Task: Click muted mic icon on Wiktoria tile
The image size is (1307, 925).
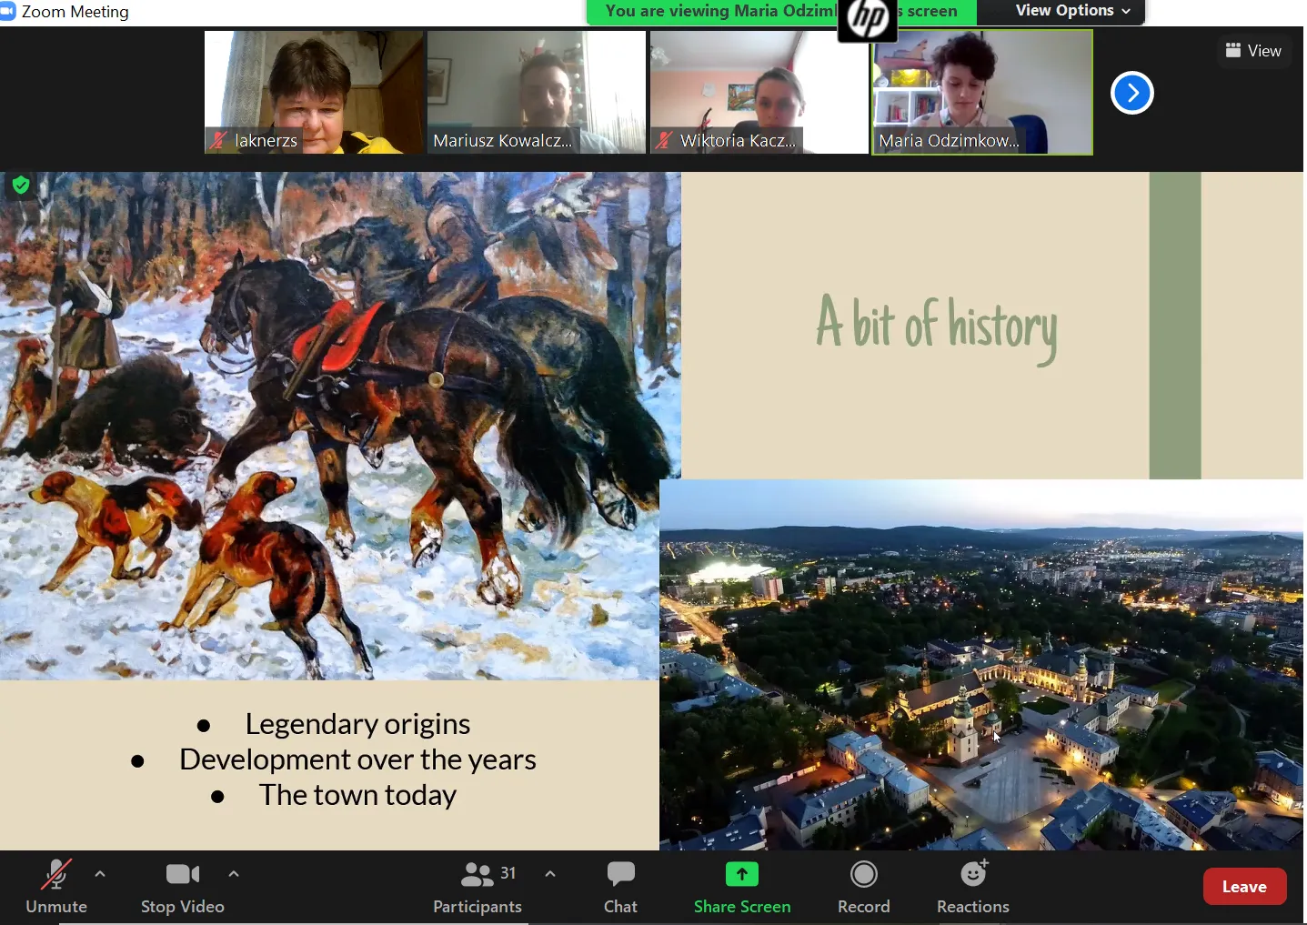Action: tap(665, 140)
